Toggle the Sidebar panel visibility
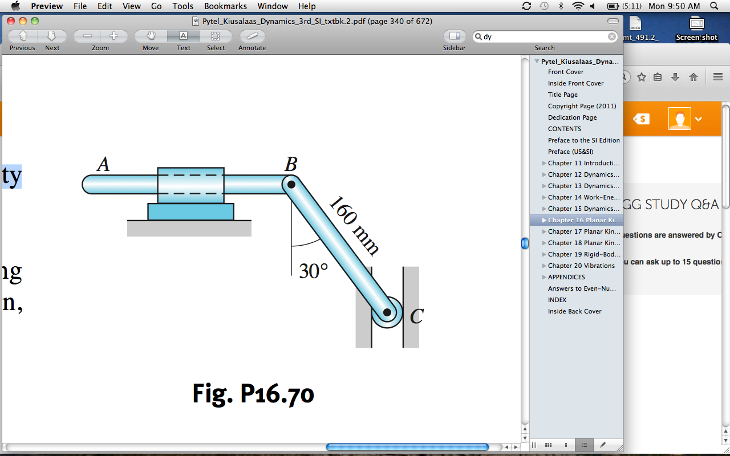730x456 pixels. 454,35
